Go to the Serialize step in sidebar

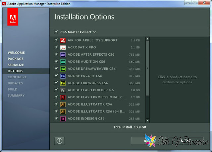[x=16, y=65]
